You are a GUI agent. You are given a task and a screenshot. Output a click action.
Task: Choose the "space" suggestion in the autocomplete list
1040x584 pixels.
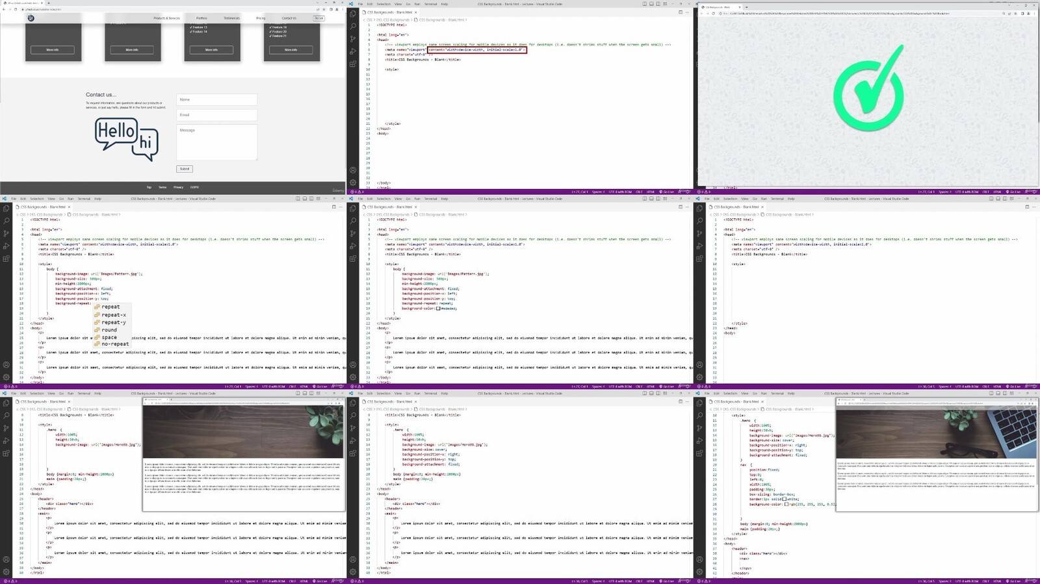coord(112,337)
